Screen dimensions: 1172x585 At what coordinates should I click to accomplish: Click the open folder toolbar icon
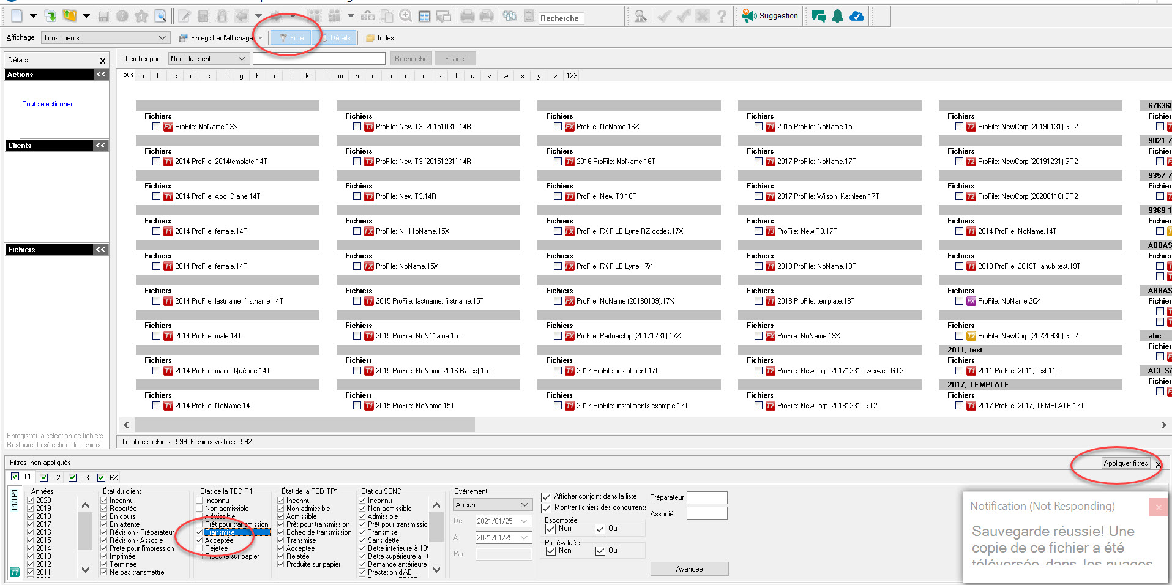point(70,16)
